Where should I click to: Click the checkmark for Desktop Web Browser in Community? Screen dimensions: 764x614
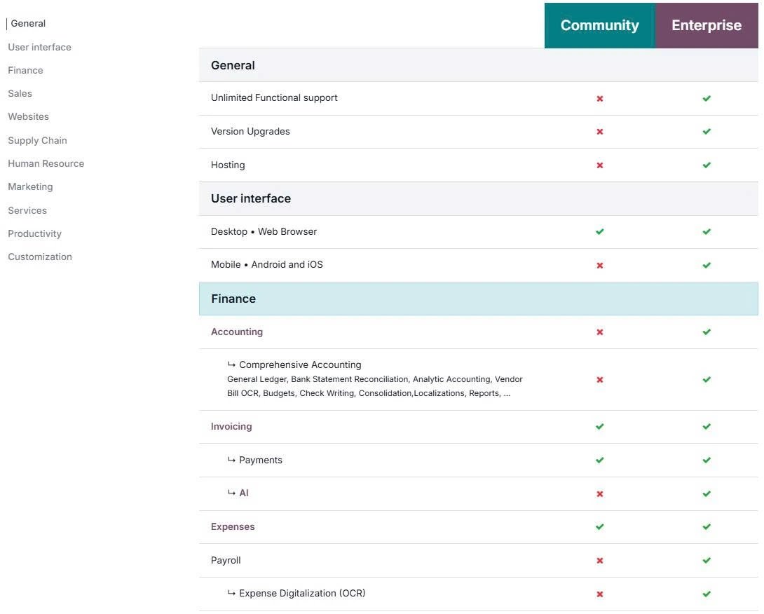[599, 231]
